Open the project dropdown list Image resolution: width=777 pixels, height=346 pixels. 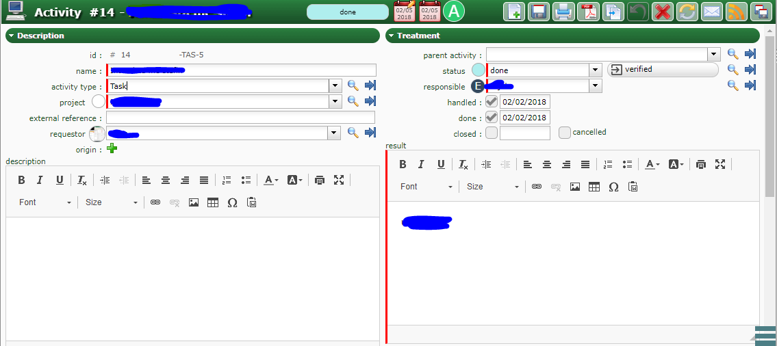[335, 101]
